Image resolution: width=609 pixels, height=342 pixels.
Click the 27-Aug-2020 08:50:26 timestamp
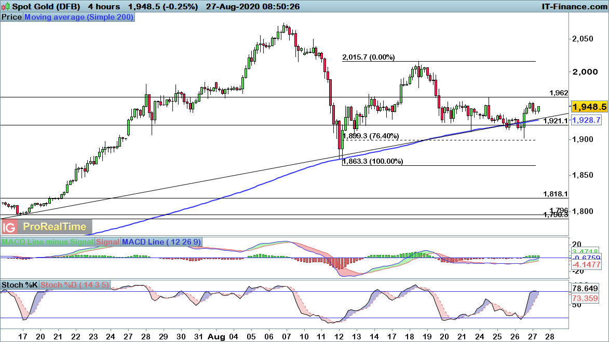[253, 7]
